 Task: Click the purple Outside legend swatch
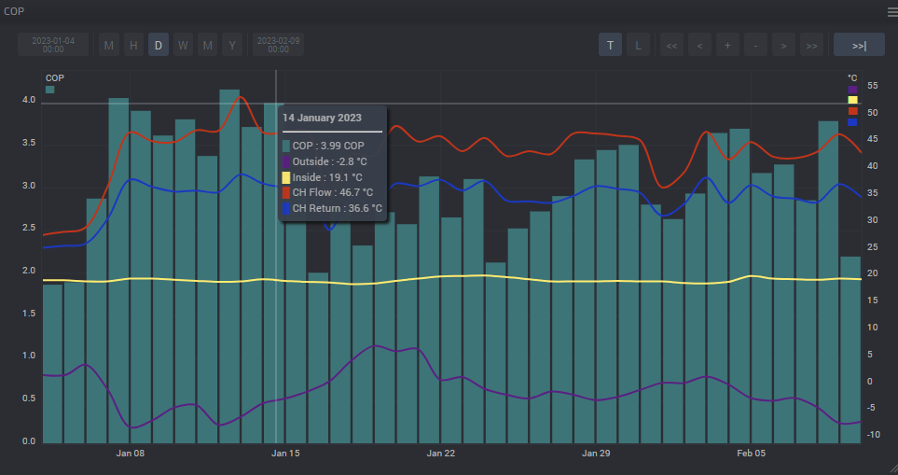coord(852,90)
